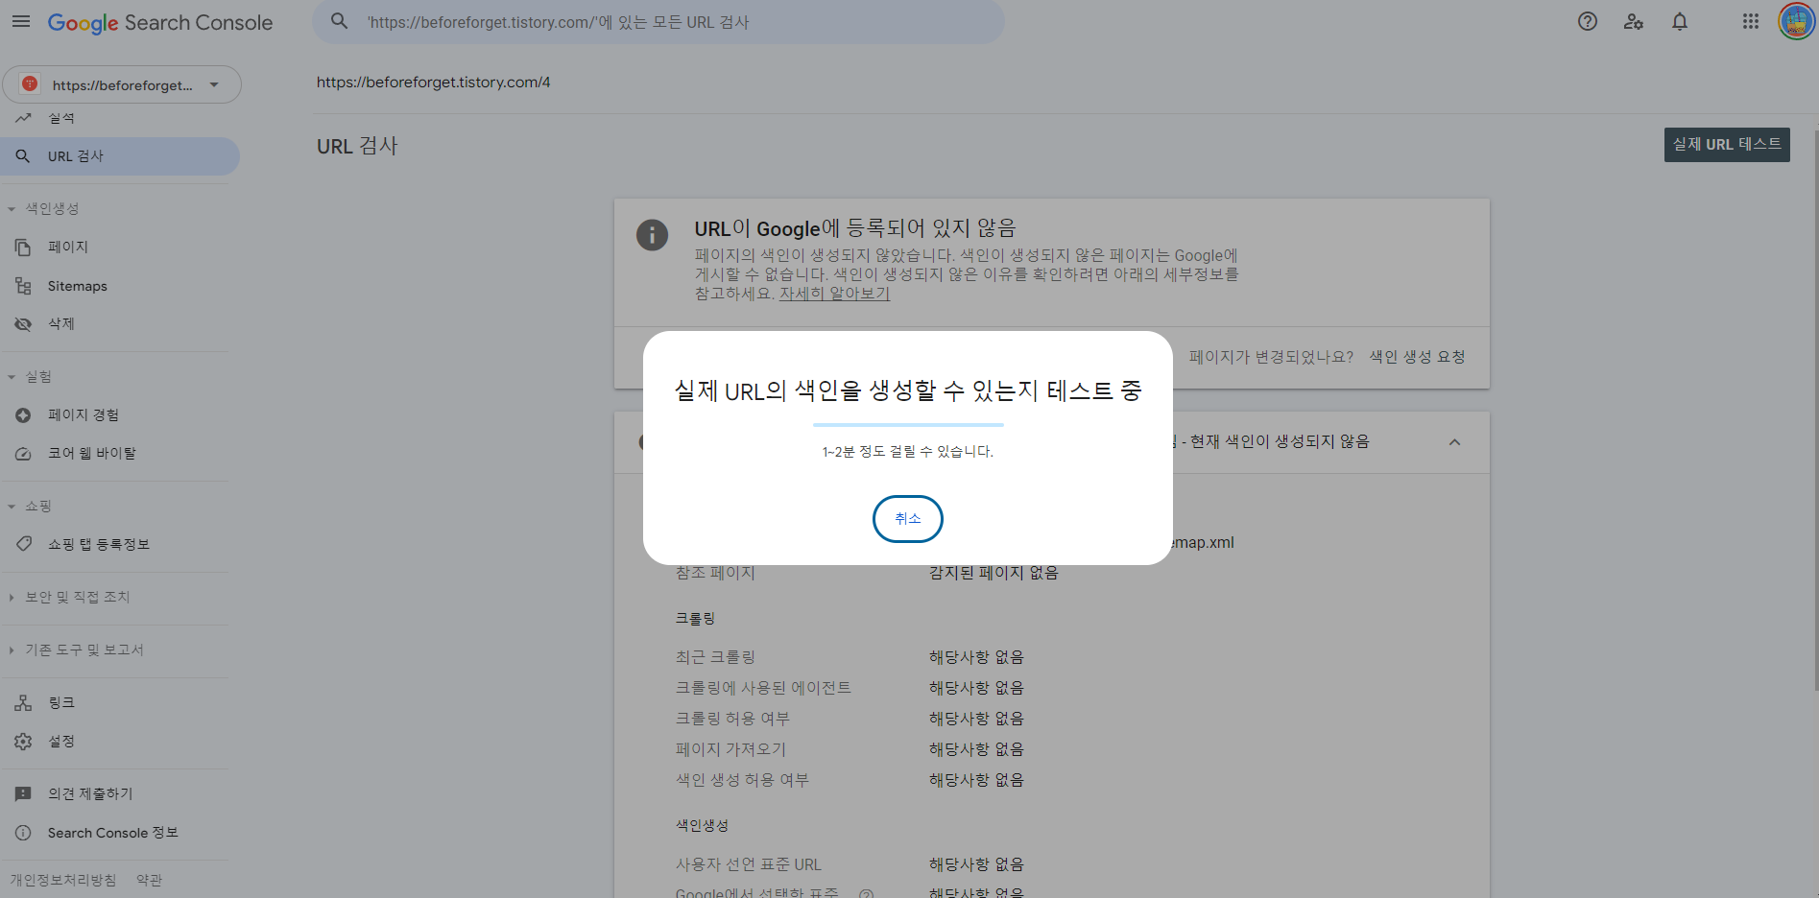This screenshot has height=898, width=1819.
Task: Open the 자세히 알아보기 link
Action: 834,294
